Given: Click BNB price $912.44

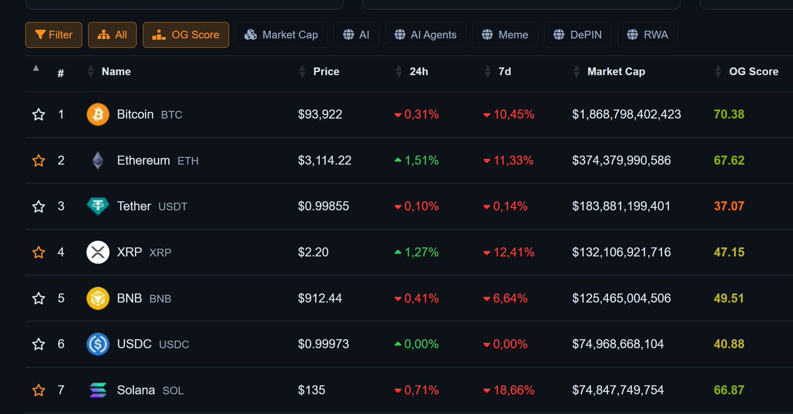Looking at the screenshot, I should 321,298.
